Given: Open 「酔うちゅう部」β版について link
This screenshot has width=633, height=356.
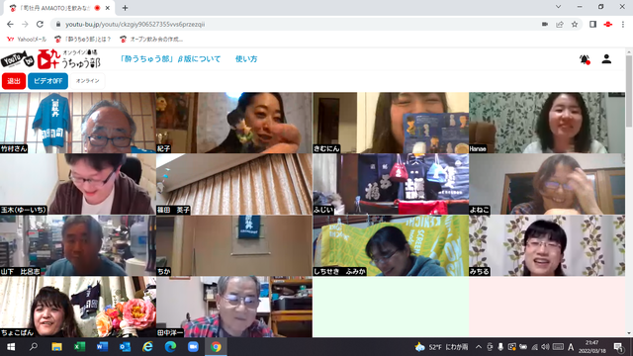Looking at the screenshot, I should [x=170, y=59].
